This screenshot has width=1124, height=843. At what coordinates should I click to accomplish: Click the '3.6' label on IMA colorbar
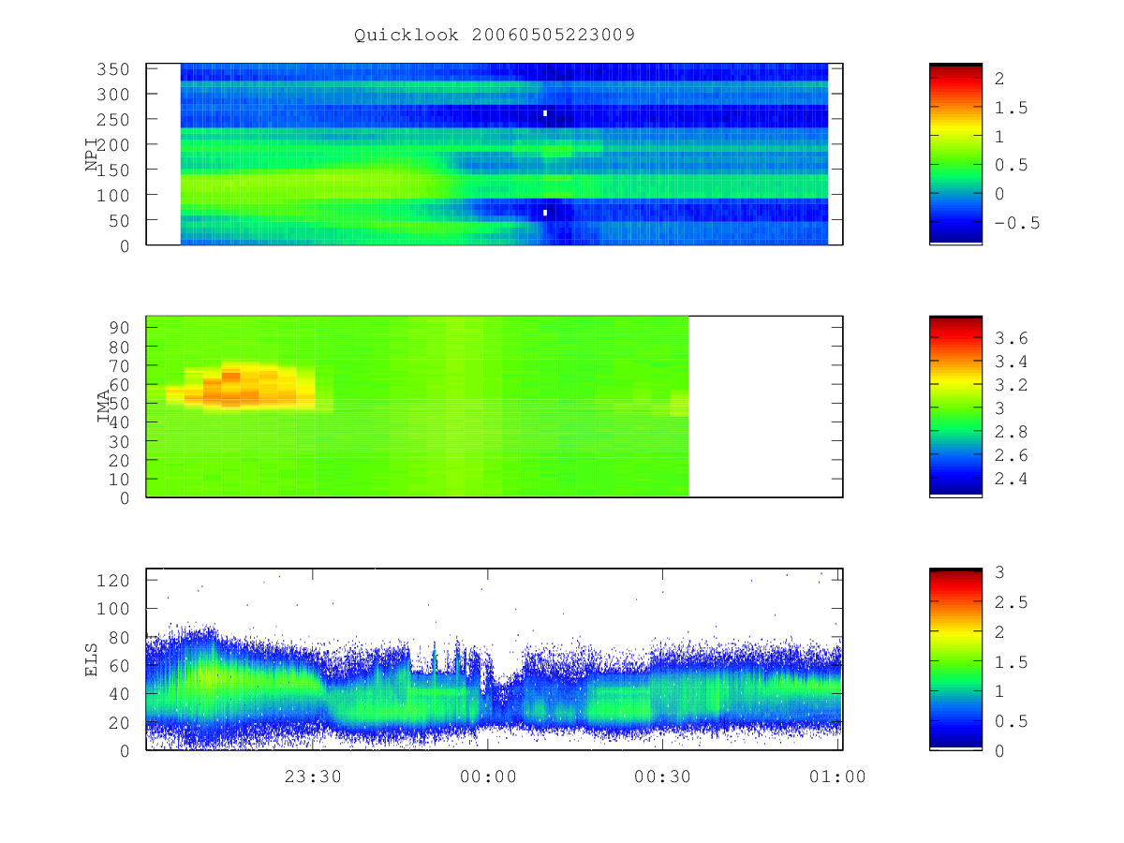tap(1012, 338)
